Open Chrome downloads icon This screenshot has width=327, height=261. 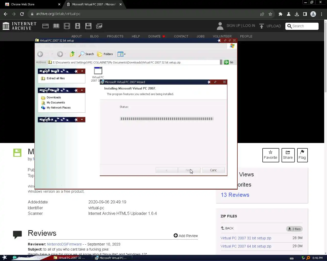[x=297, y=14]
